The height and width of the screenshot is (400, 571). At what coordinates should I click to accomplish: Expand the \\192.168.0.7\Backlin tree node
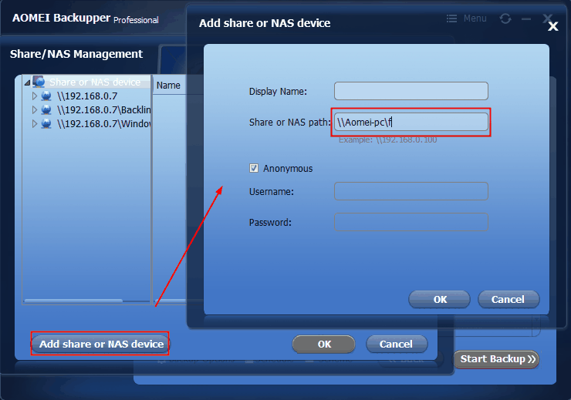[x=35, y=109]
